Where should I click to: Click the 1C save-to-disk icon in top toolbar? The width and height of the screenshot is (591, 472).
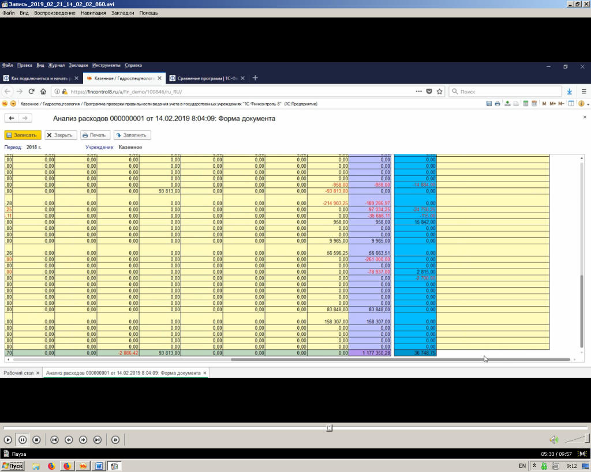click(x=489, y=104)
